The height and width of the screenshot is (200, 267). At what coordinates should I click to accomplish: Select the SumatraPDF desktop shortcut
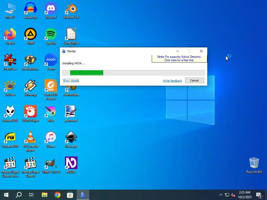coord(10,140)
